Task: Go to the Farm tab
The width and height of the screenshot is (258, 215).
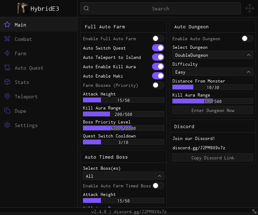Action: [x=39, y=53]
